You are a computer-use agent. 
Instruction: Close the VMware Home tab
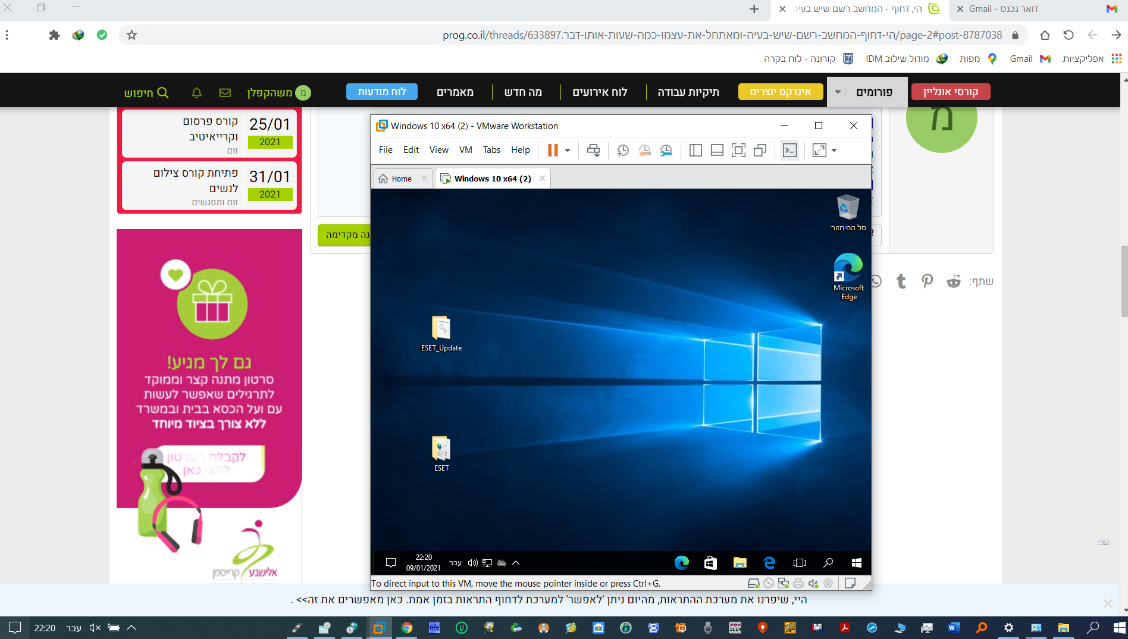point(424,178)
